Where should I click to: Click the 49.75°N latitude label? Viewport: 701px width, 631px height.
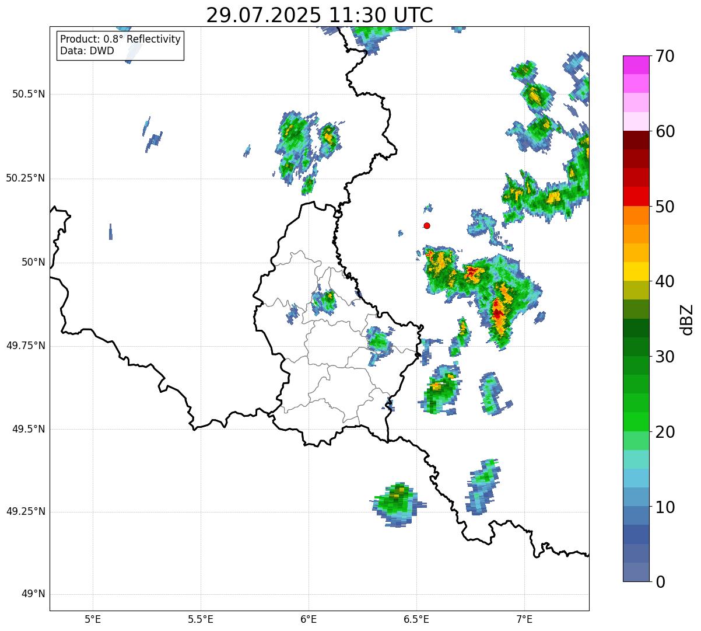pos(26,346)
